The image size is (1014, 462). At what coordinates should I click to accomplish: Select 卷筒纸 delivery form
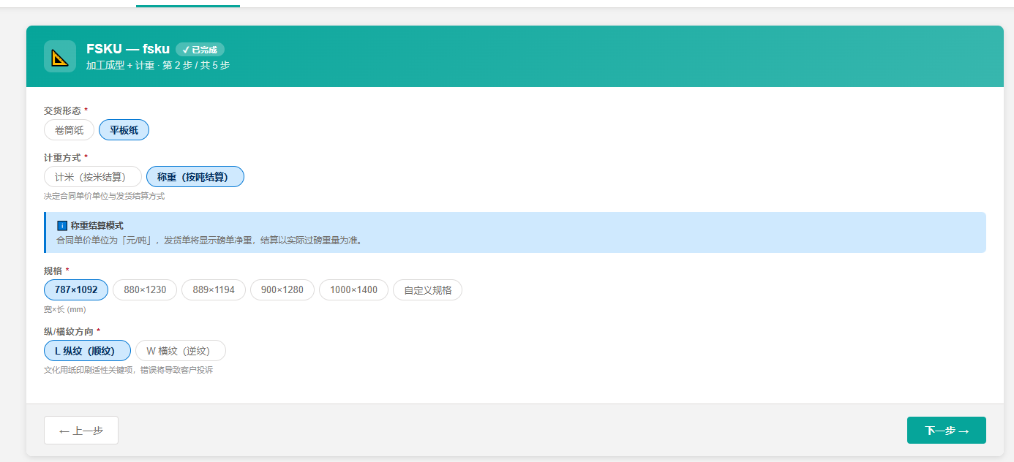click(70, 130)
